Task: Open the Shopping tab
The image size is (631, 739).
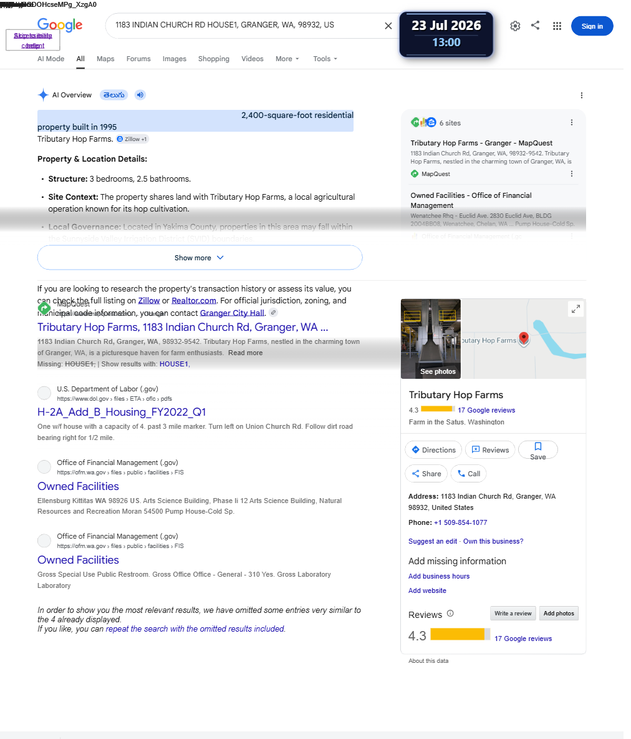Action: (214, 59)
